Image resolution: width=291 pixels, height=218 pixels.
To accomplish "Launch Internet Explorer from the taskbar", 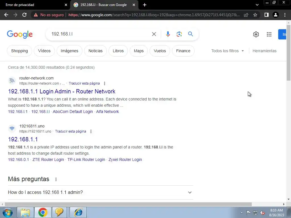I will tap(78, 212).
